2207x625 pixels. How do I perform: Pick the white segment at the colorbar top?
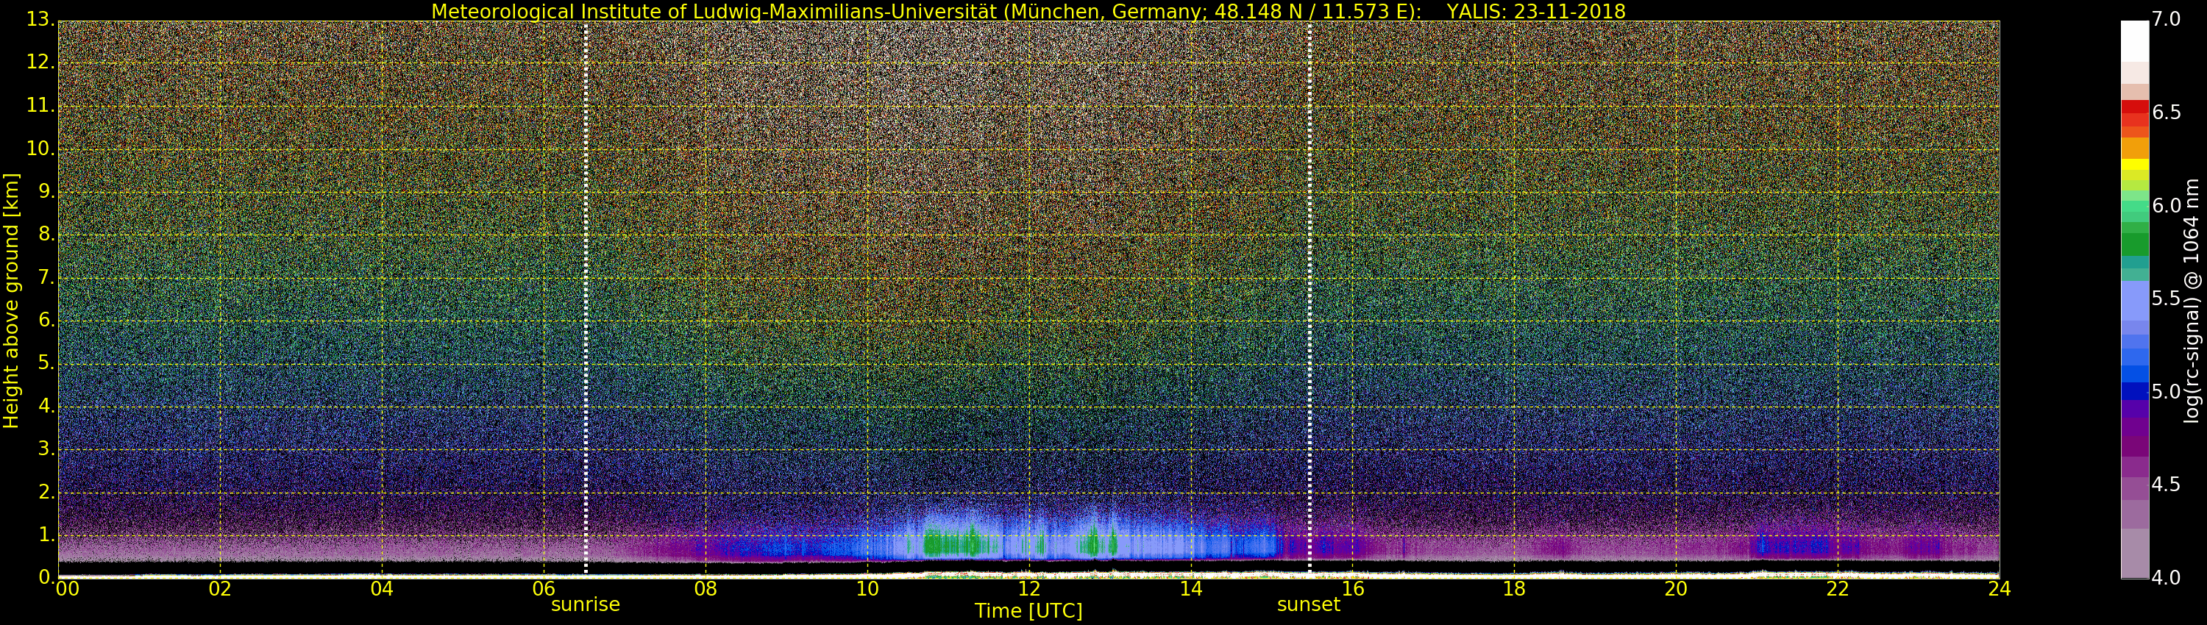[x=2135, y=41]
